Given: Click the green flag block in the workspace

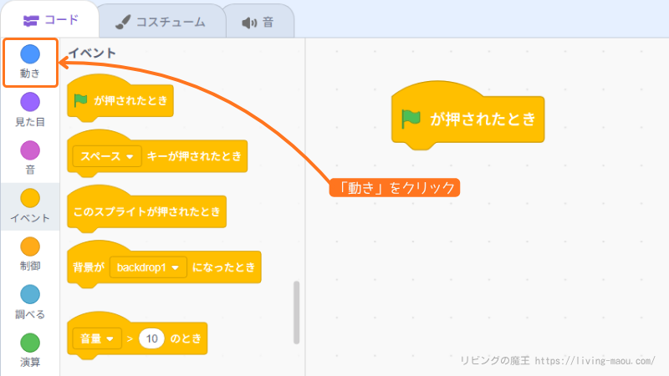Looking at the screenshot, I should tap(468, 119).
